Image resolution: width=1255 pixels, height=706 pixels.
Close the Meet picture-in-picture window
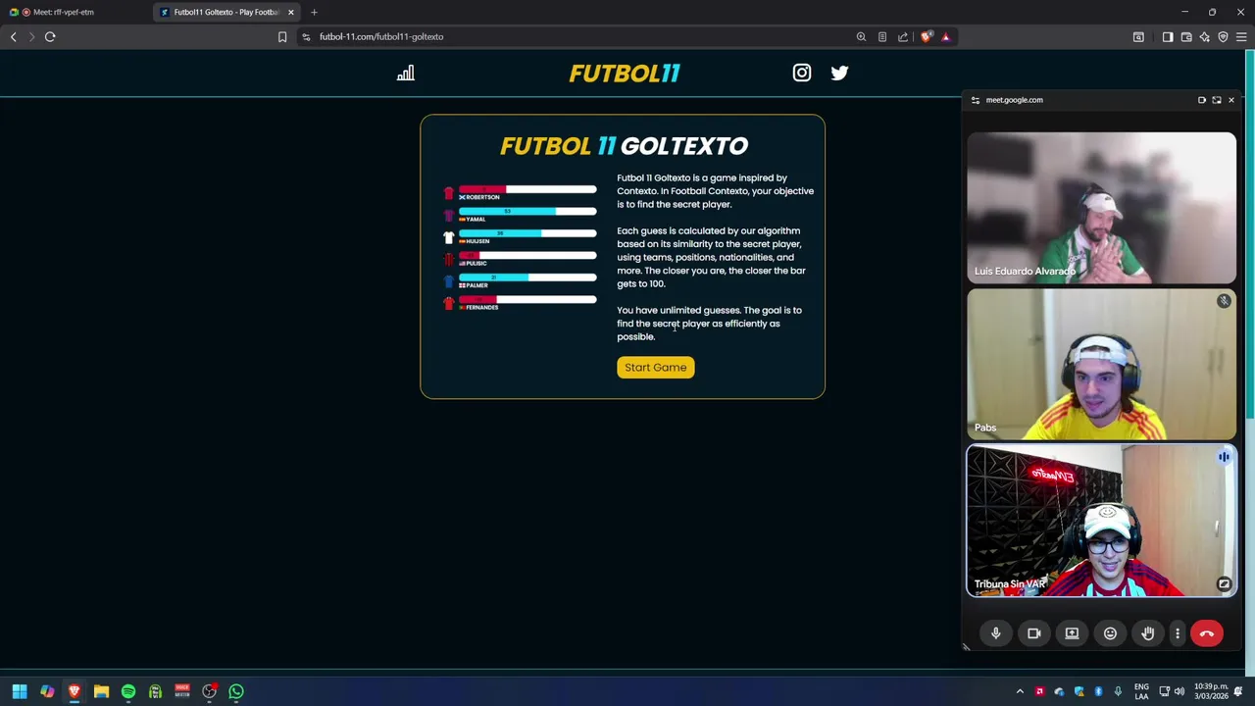(1231, 100)
